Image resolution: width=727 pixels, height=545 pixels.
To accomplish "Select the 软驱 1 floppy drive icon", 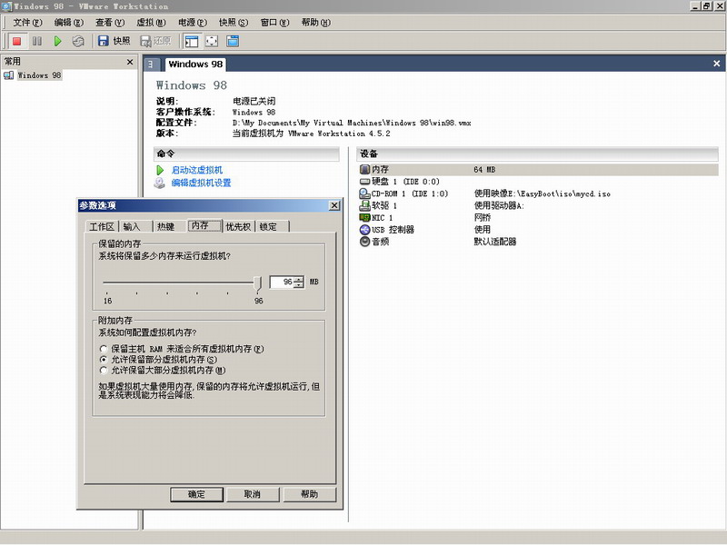I will (x=365, y=205).
